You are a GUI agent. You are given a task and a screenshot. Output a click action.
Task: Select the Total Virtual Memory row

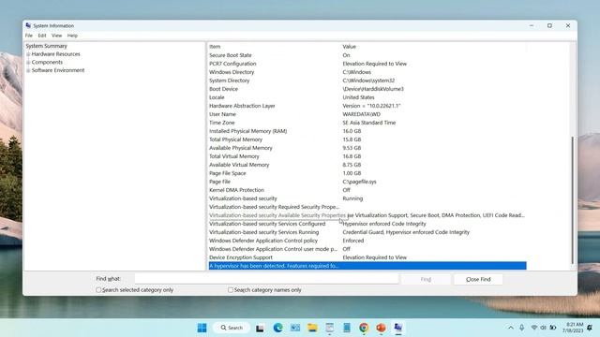(367, 156)
